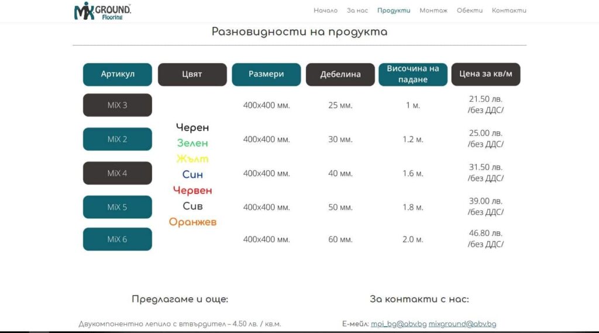Open the mixground@abv.bg email link
This screenshot has width=599, height=333.
pyautogui.click(x=462, y=324)
